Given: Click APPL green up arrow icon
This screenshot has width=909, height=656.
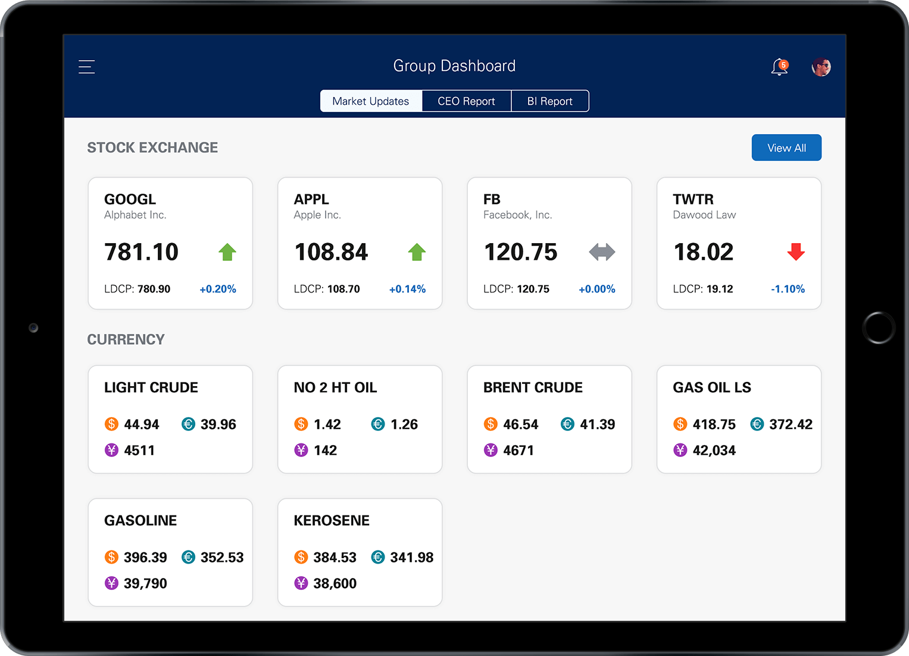Looking at the screenshot, I should click(x=417, y=252).
